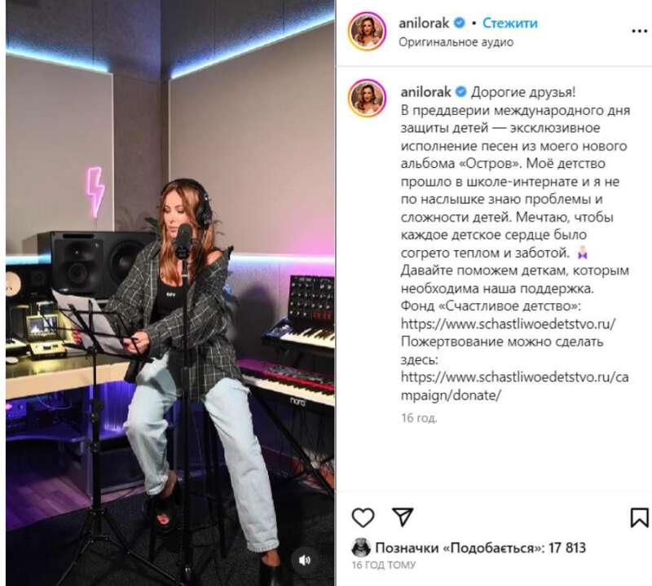Click the anilorak username in header
This screenshot has width=652, height=586.
pyautogui.click(x=424, y=24)
